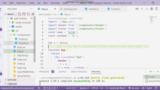Click the feedback icon in status bar
Image resolution: width=160 pixels, height=90 pixels.
point(156,88)
